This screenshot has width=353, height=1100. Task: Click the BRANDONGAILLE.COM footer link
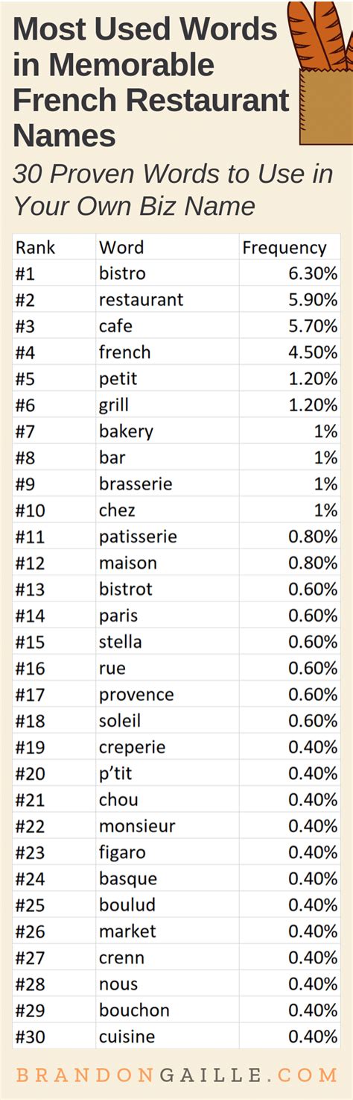click(x=176, y=1075)
